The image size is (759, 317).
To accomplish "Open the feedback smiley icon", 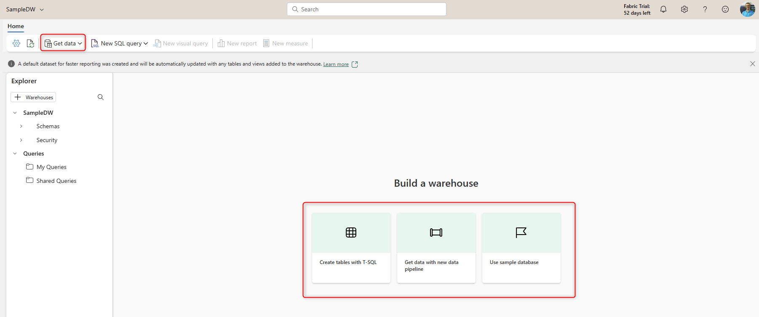I will (x=725, y=9).
